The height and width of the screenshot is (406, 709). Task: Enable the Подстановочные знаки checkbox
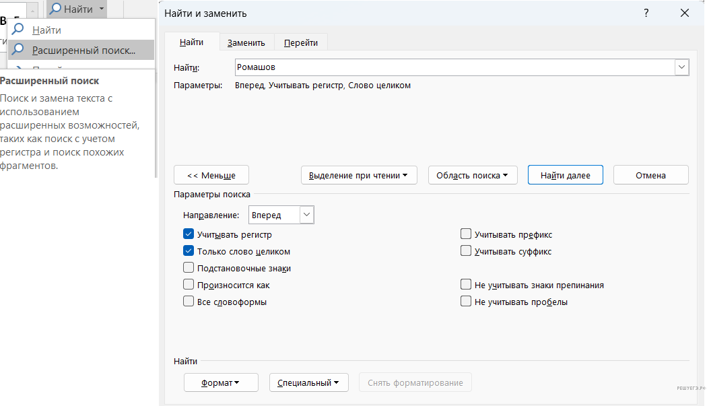189,268
